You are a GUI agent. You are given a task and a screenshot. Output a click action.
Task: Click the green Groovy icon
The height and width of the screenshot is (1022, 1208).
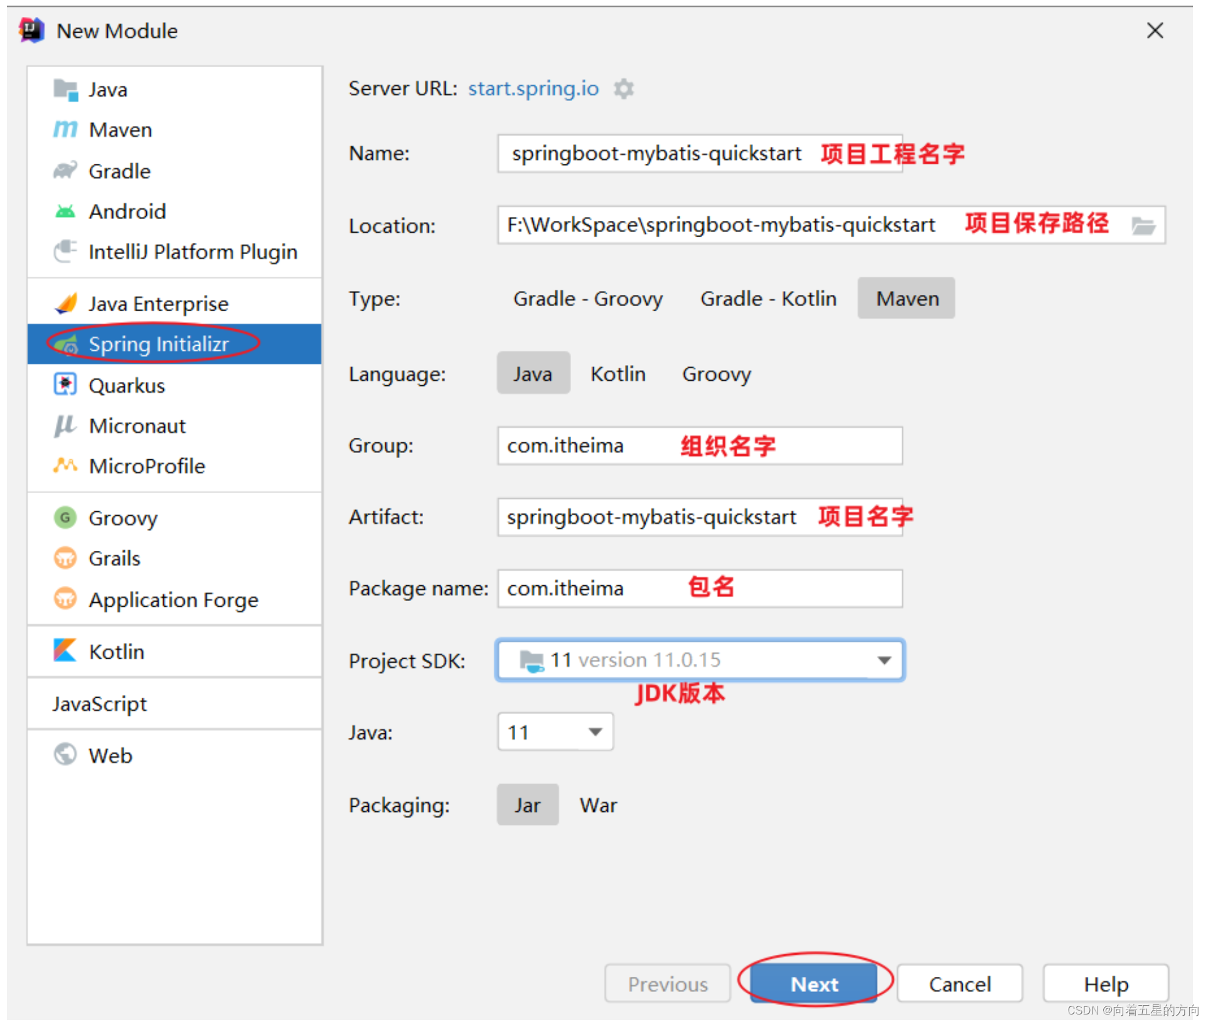click(x=65, y=518)
